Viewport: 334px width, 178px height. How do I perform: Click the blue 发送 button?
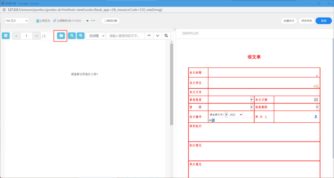coord(324,21)
